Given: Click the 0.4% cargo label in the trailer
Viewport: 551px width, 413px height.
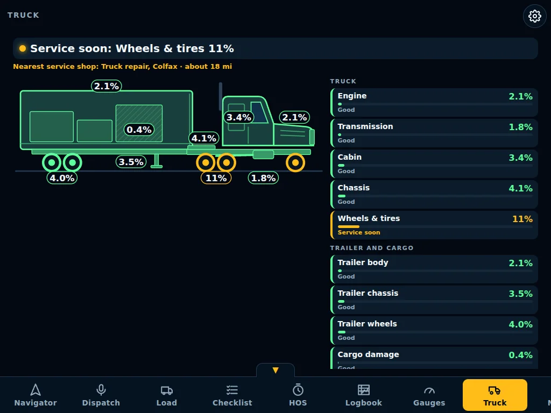Looking at the screenshot, I should (139, 130).
